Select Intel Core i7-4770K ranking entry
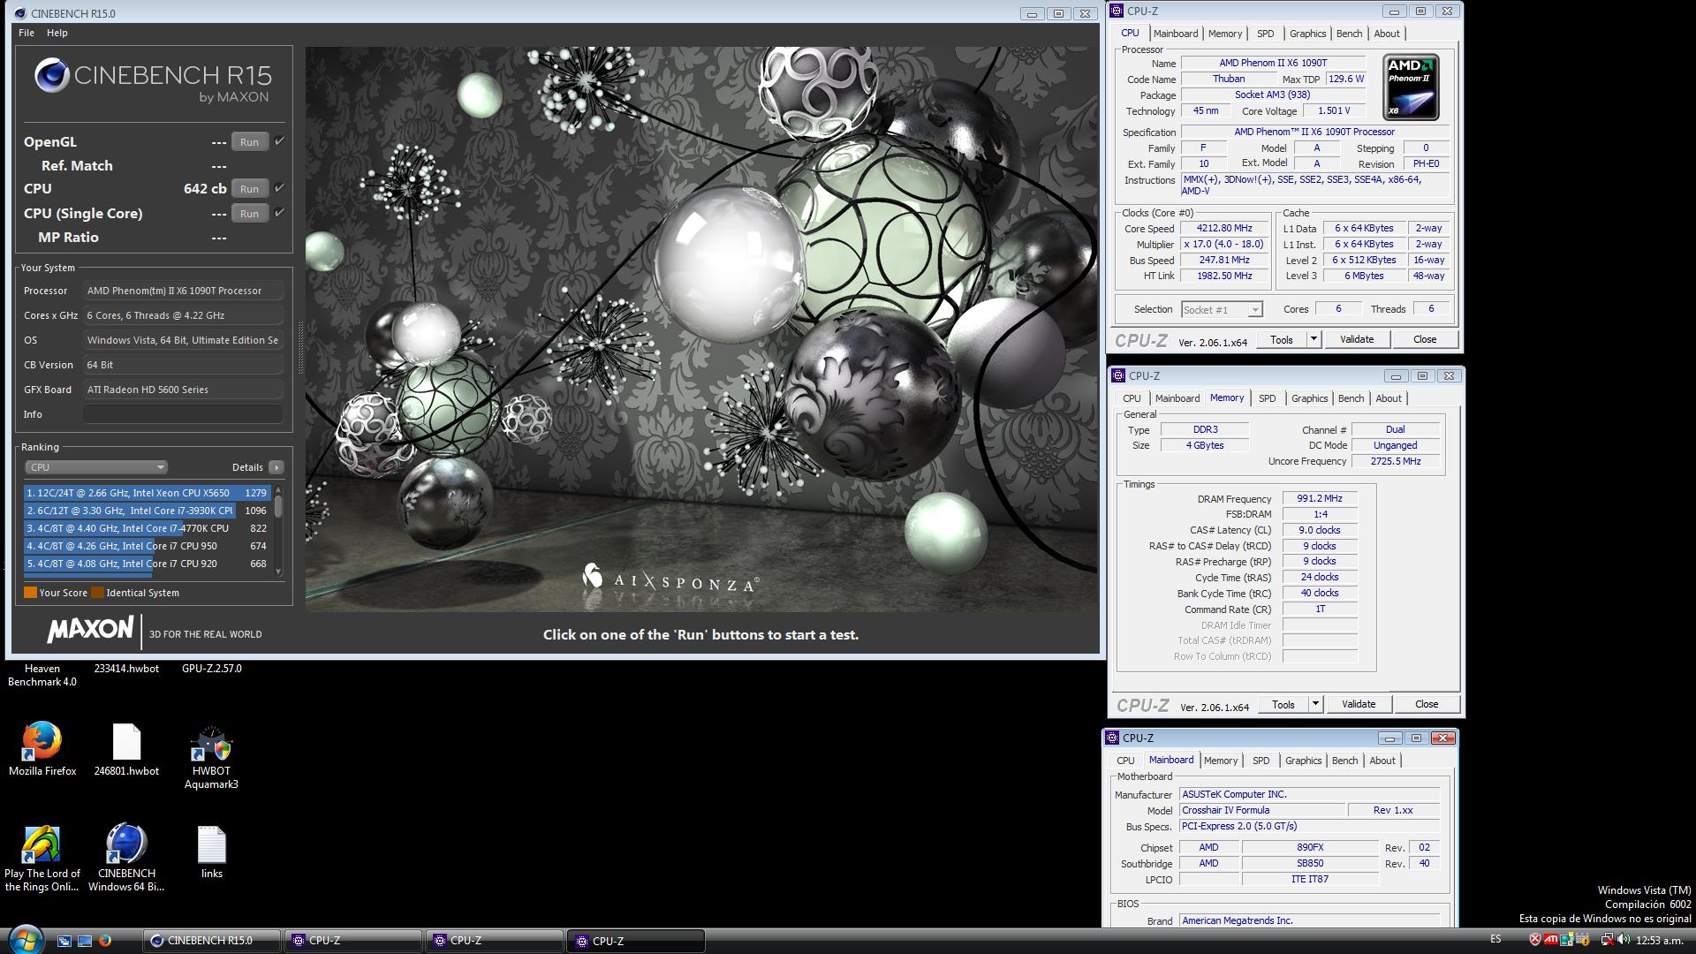 coord(147,528)
